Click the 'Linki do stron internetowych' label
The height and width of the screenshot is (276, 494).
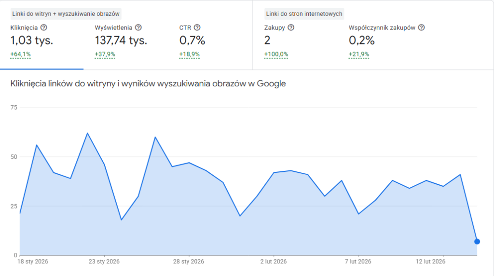[304, 14]
